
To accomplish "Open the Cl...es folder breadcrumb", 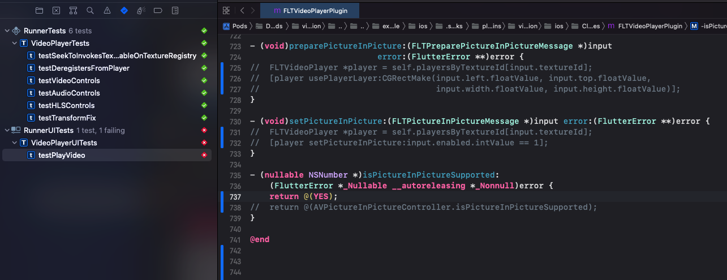I will click(x=586, y=26).
